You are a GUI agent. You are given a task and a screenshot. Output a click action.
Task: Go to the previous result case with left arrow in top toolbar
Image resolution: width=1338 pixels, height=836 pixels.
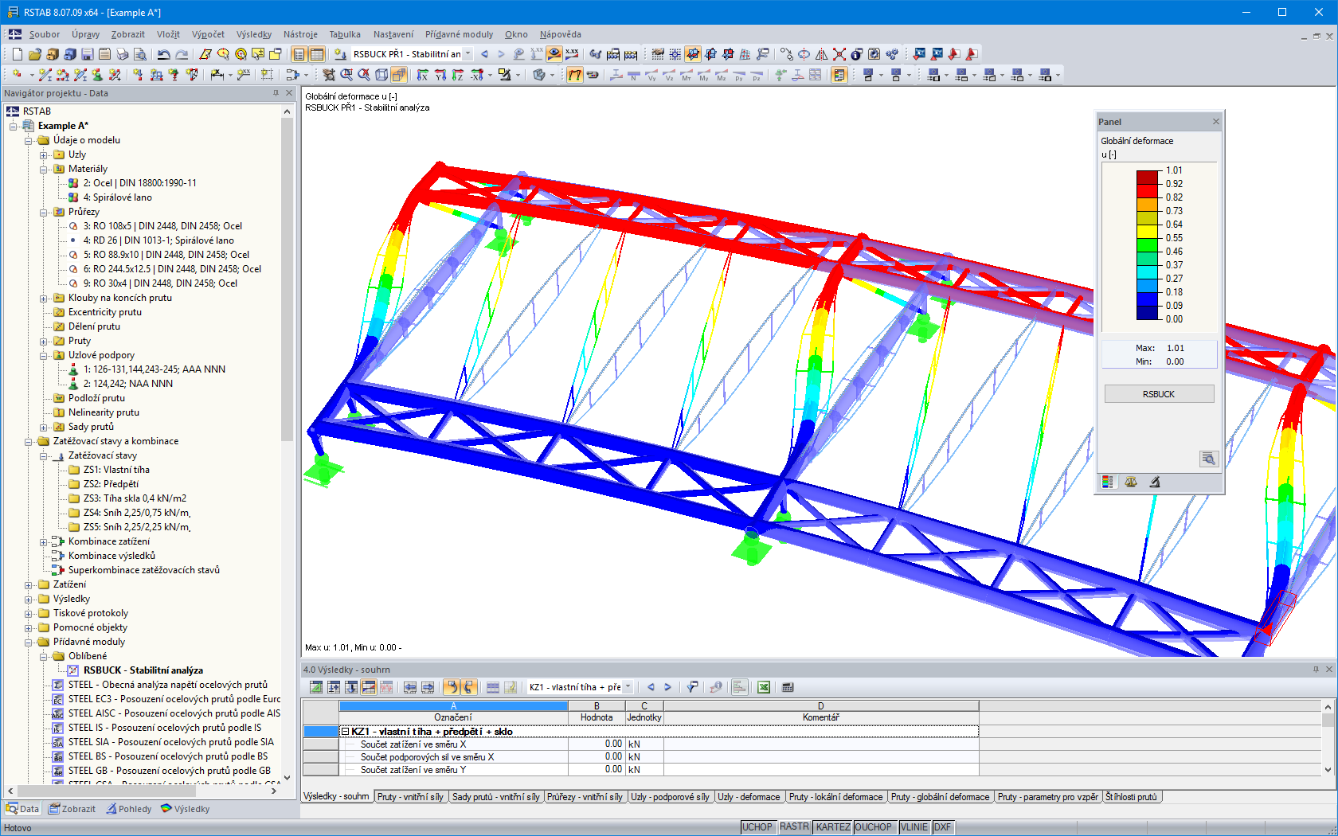coord(484,54)
